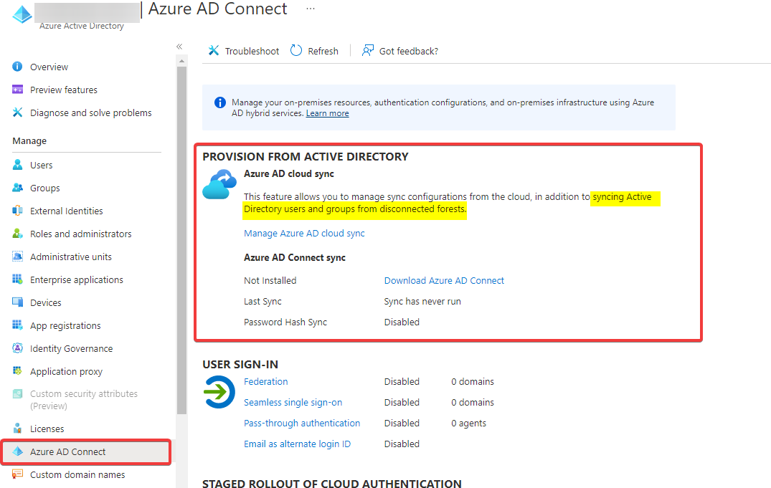
Task: Click the Enterprise applications grid icon
Action: [x=17, y=279]
